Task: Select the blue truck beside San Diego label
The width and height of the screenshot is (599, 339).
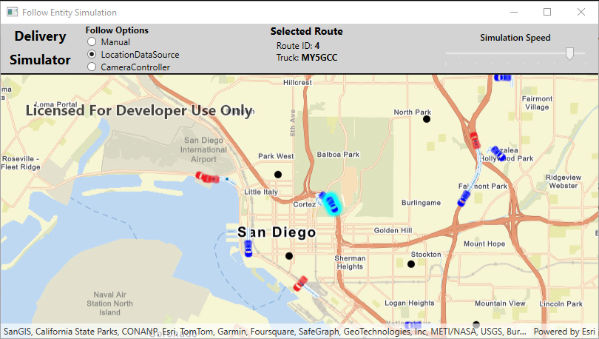Action: click(x=248, y=248)
